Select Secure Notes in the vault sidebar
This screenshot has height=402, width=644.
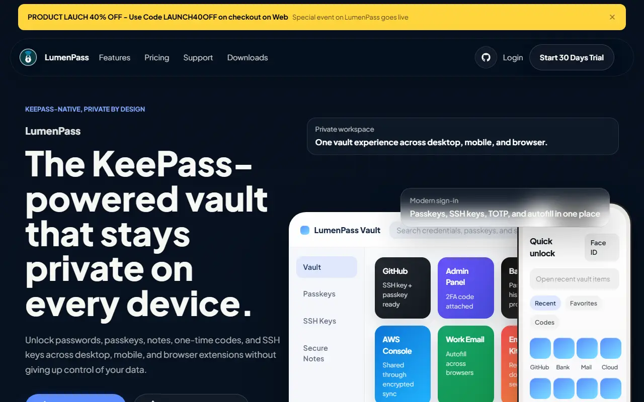coord(327,353)
